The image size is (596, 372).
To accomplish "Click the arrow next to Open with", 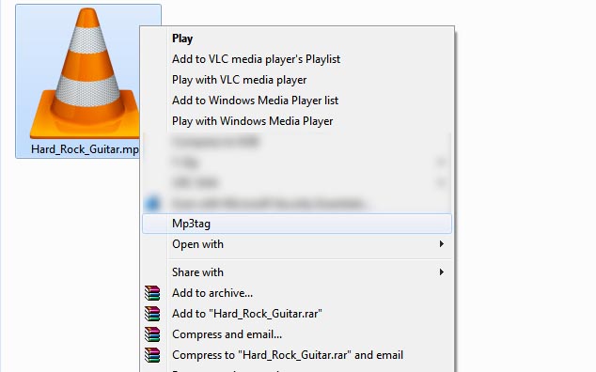I will pyautogui.click(x=441, y=244).
